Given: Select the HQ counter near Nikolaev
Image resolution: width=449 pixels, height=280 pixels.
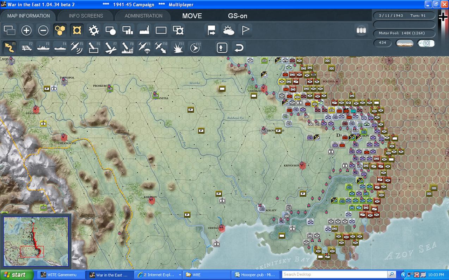Looking at the screenshot, I should 262,209.
